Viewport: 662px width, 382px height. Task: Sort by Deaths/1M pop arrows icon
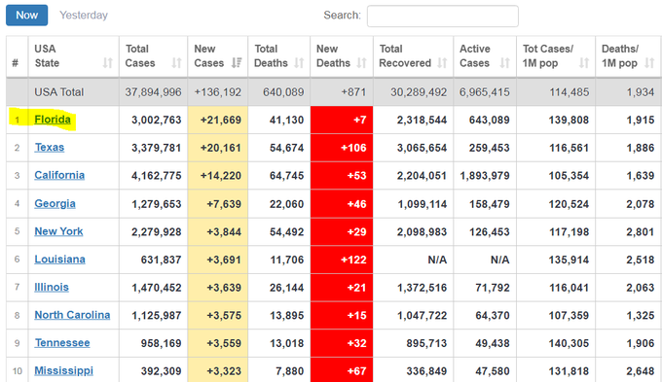point(649,63)
